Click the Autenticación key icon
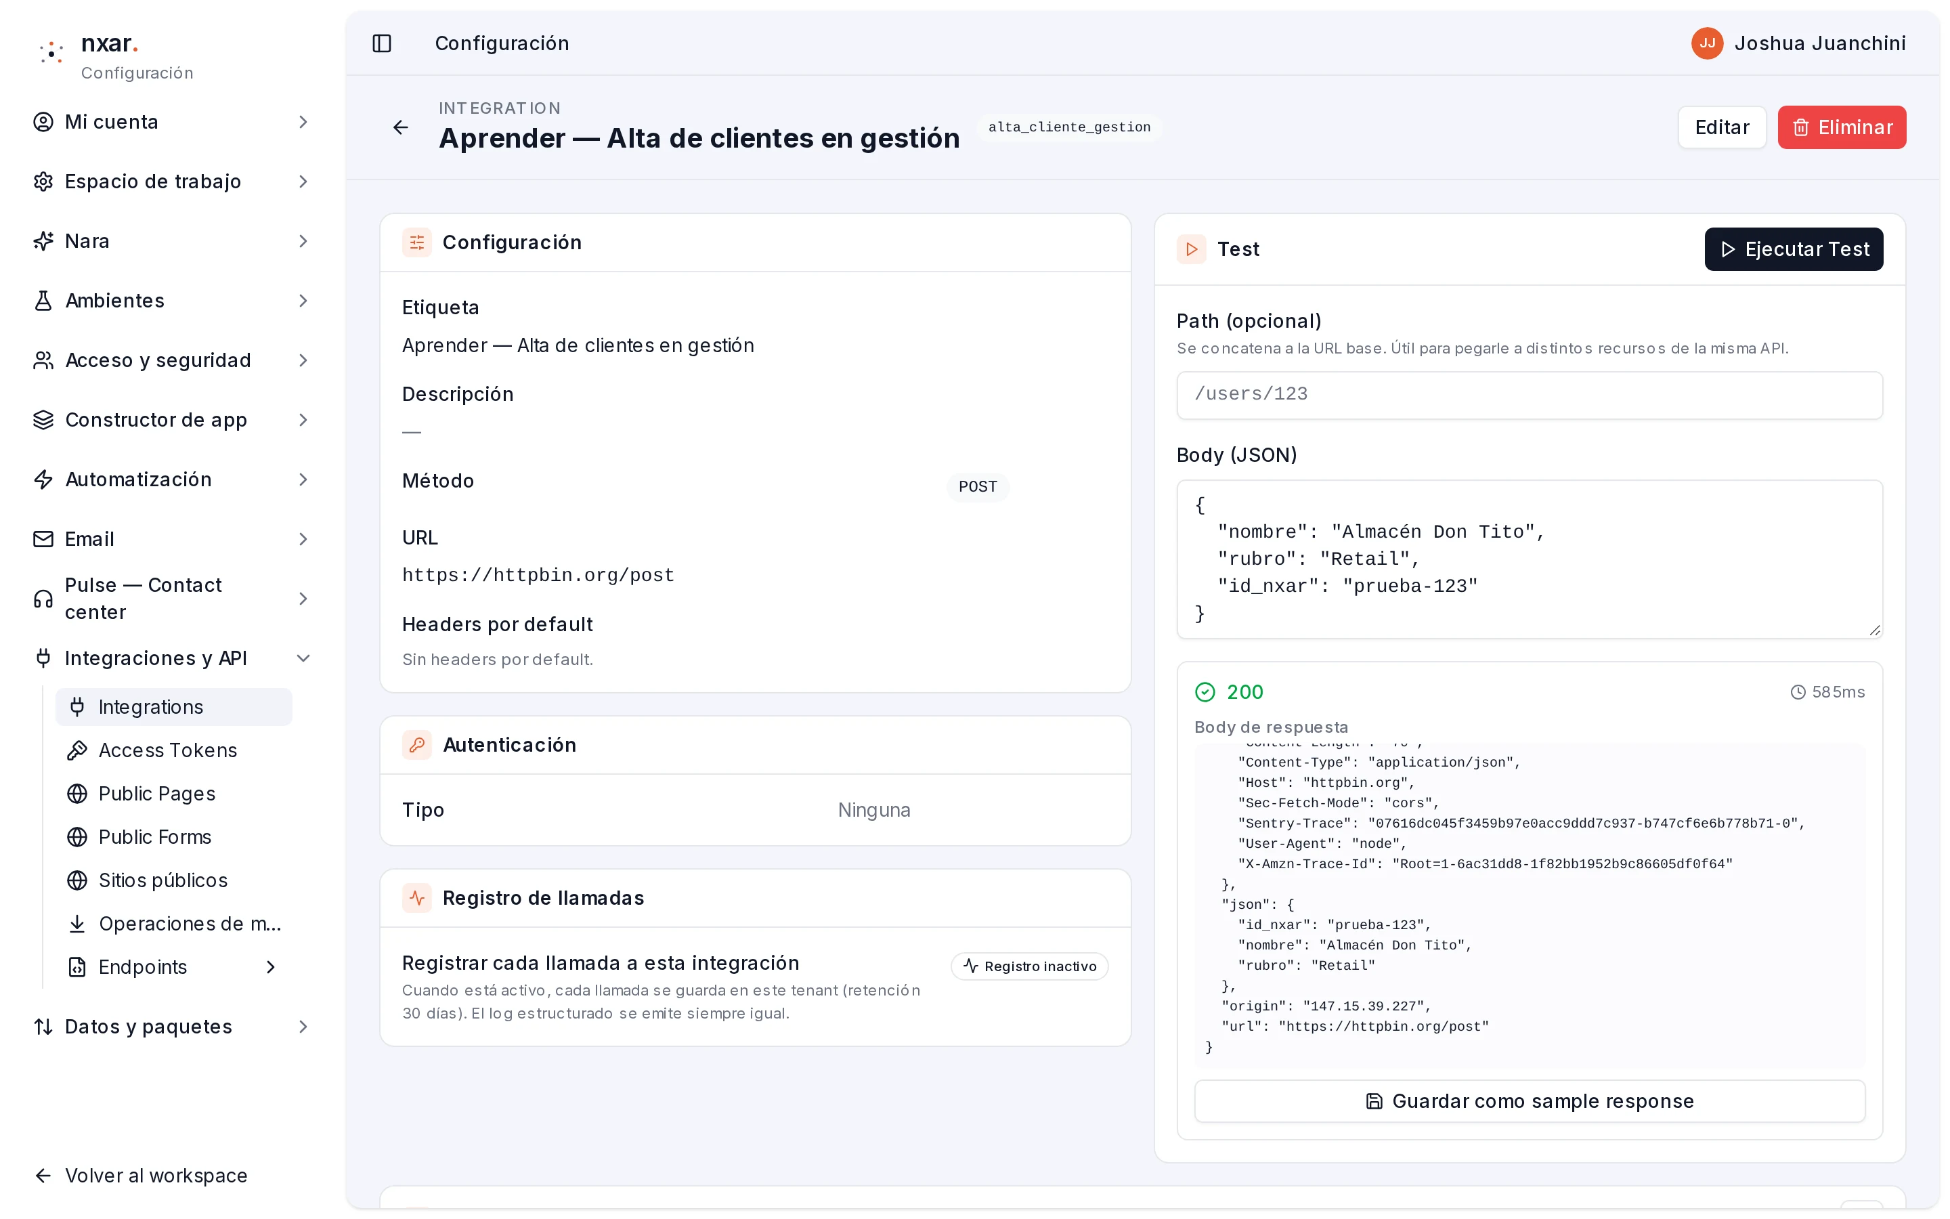Screen dimensions: 1950x1219 [x=416, y=745]
